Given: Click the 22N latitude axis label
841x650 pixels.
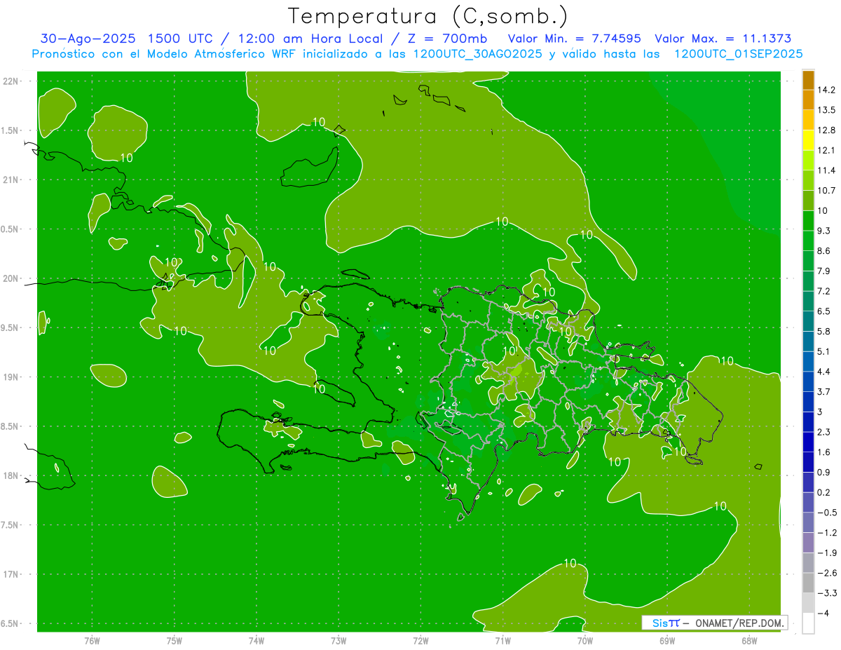Looking at the screenshot, I should pyautogui.click(x=11, y=81).
